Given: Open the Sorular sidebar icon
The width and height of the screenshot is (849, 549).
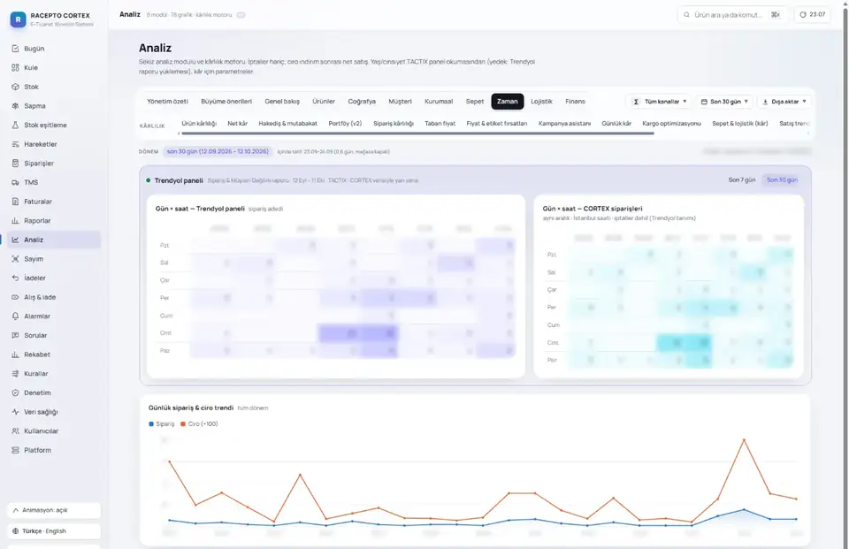Looking at the screenshot, I should tap(15, 335).
